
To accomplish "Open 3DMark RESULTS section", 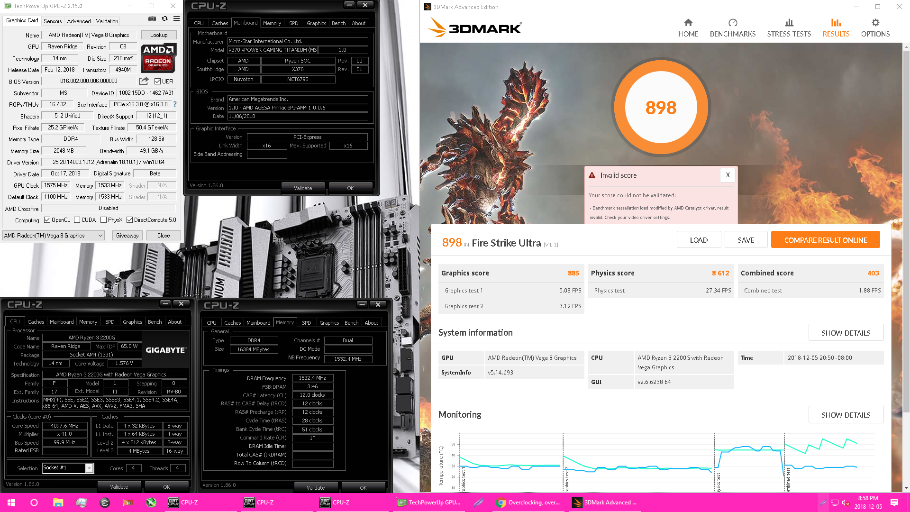I will 836,28.
